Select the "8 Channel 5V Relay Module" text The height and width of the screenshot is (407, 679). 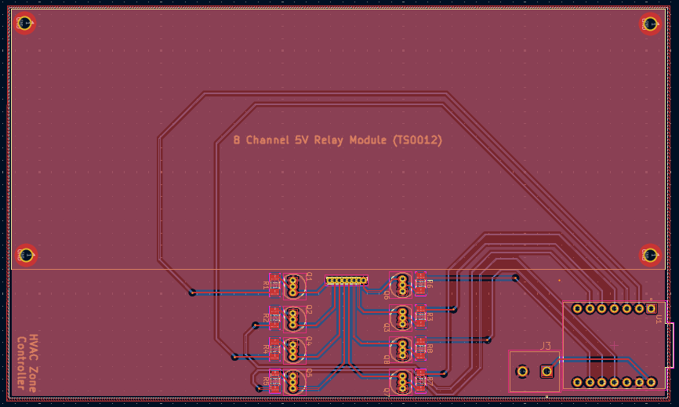[x=338, y=140]
